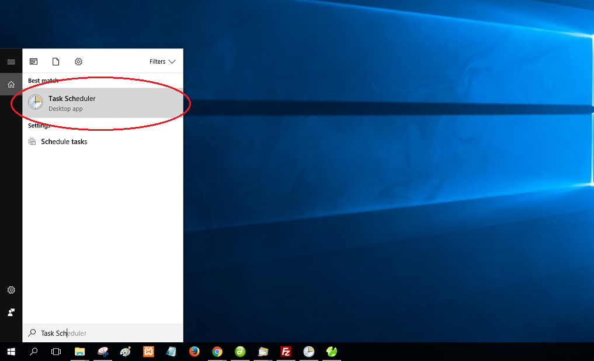Image resolution: width=594 pixels, height=361 pixels.
Task: Open the photo gallery icon on taskbar
Action: click(263, 352)
